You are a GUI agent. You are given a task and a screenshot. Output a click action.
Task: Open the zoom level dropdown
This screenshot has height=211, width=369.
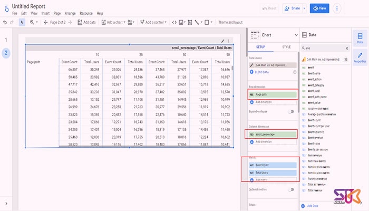pyautogui.click(x=34, y=22)
